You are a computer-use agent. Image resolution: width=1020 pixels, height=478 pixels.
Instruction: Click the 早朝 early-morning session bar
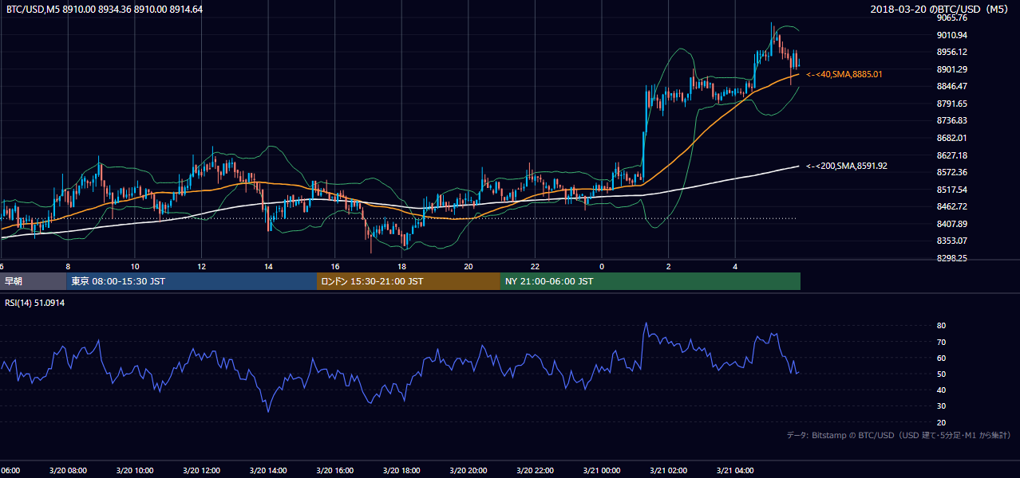(34, 281)
